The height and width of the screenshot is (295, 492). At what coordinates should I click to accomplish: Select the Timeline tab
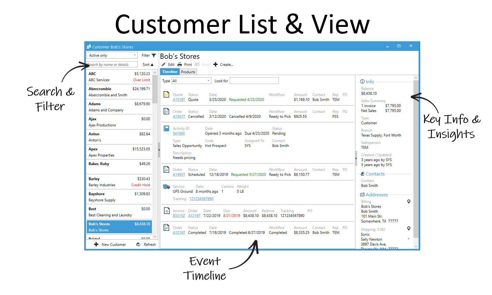pos(170,72)
